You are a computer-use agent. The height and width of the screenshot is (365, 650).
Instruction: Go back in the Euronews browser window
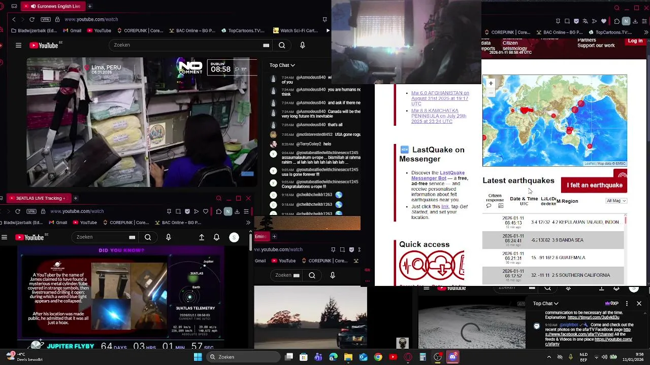click(x=14, y=19)
